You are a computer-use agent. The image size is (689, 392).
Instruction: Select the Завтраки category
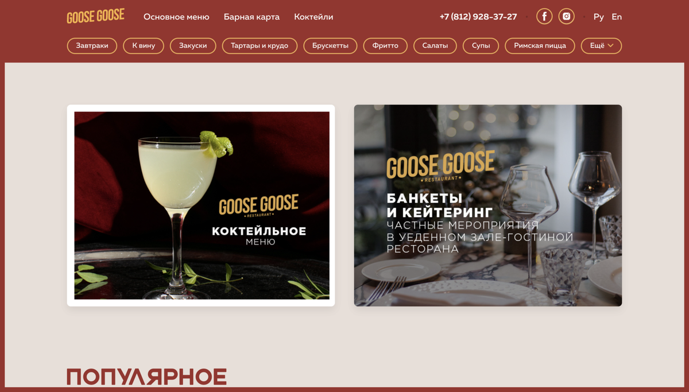click(x=92, y=45)
